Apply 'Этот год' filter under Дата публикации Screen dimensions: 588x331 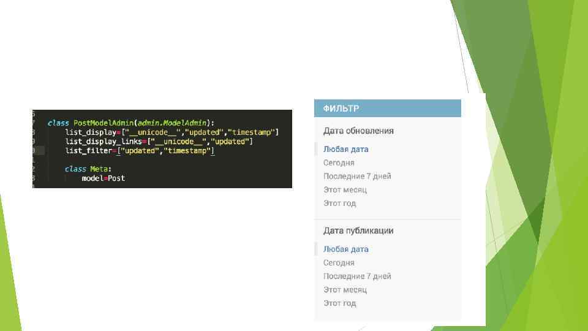coord(339,303)
